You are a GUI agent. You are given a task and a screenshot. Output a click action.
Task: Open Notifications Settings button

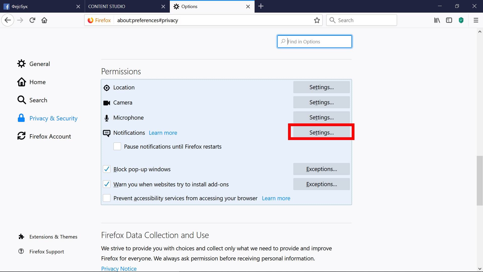(x=321, y=132)
